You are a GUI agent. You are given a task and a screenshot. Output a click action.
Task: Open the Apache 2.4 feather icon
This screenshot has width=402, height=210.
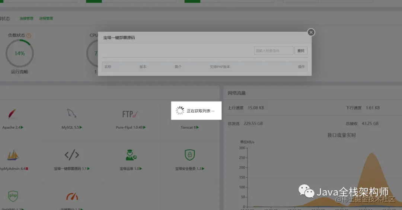tap(12, 114)
